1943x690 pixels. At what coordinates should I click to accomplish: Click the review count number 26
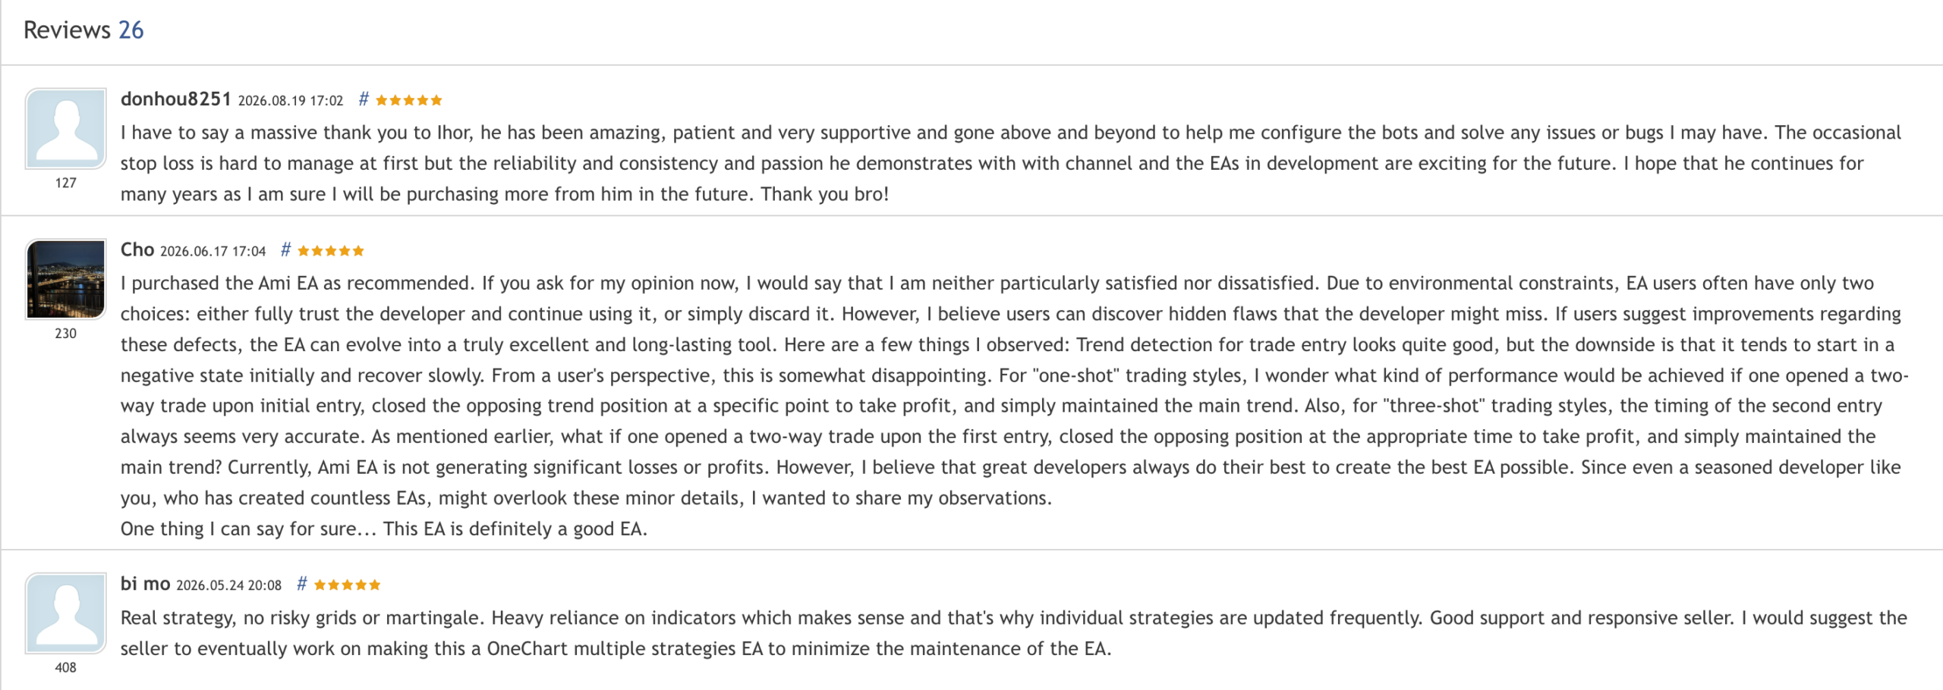[131, 30]
